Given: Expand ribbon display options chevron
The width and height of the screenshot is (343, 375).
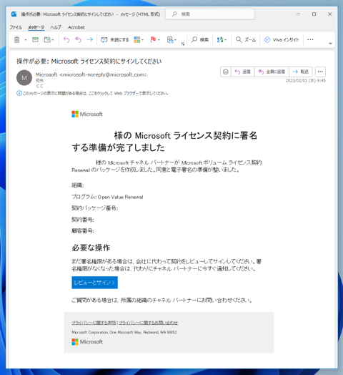Looking at the screenshot, I should 330,44.
